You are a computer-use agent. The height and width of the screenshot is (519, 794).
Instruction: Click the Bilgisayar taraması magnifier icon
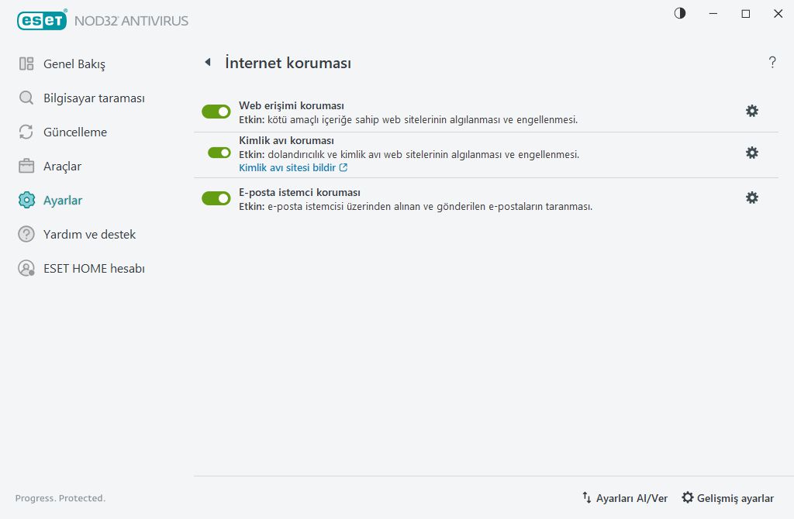coord(26,98)
